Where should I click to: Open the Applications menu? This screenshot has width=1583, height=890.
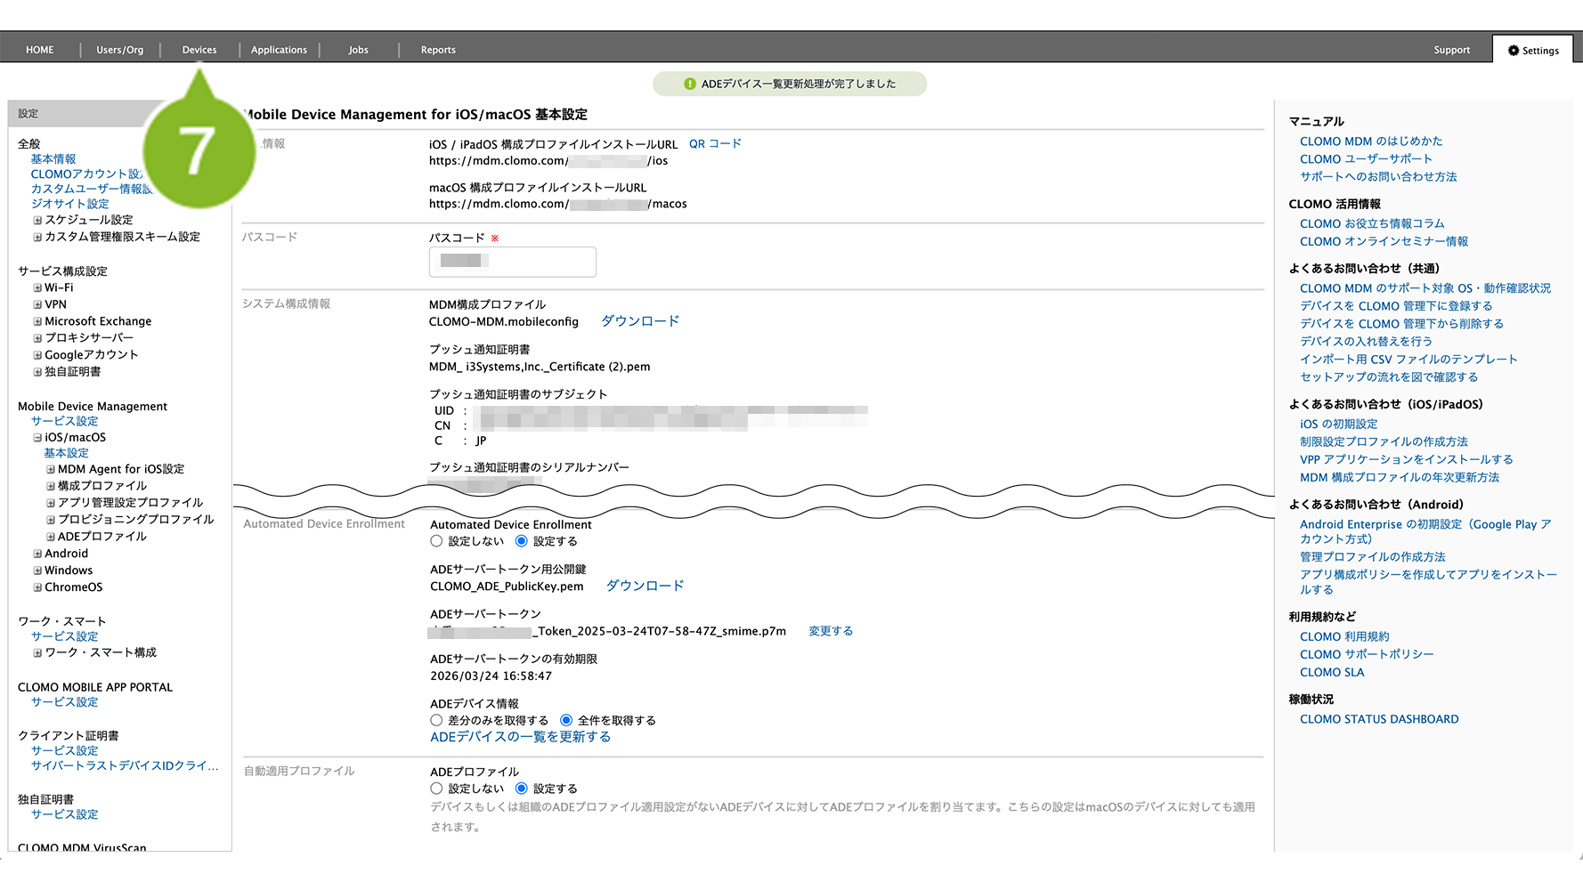click(279, 50)
